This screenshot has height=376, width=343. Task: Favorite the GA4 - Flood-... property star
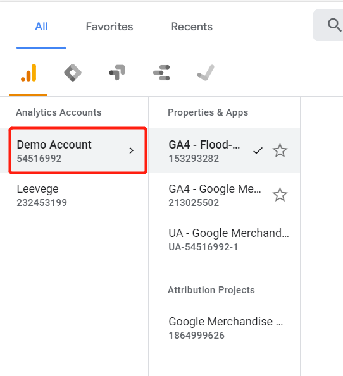(280, 150)
